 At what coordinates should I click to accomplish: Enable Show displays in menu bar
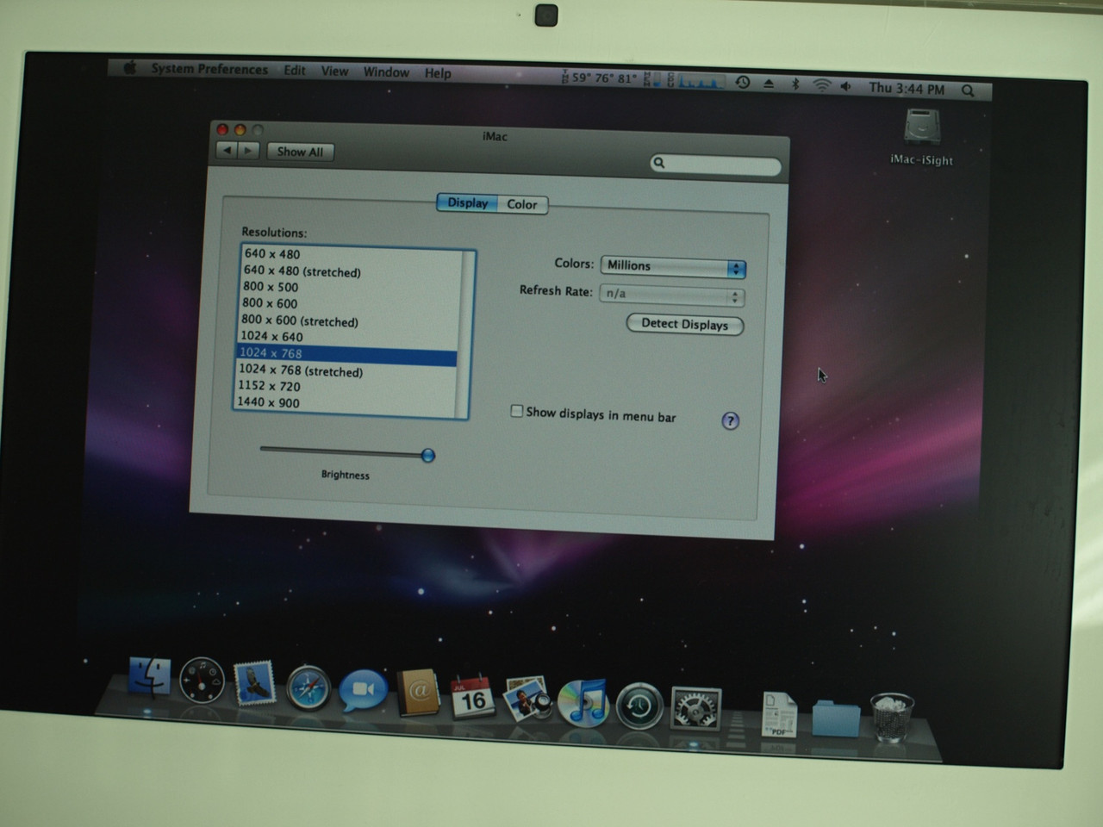coord(516,411)
